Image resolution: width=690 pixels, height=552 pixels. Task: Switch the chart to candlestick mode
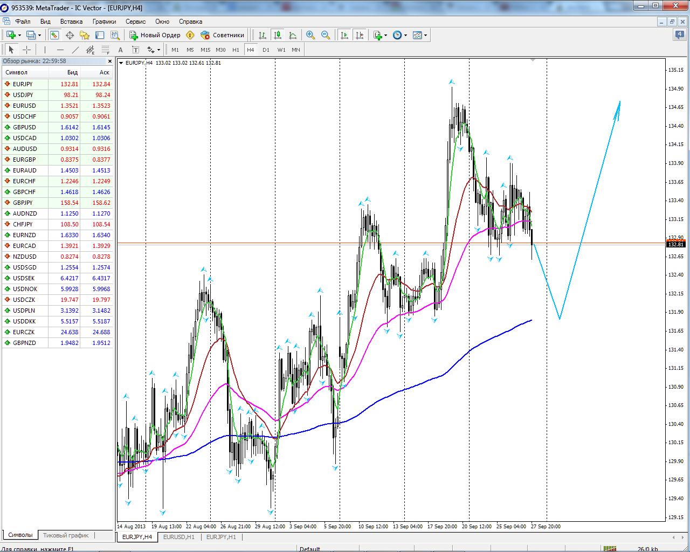pyautogui.click(x=278, y=35)
